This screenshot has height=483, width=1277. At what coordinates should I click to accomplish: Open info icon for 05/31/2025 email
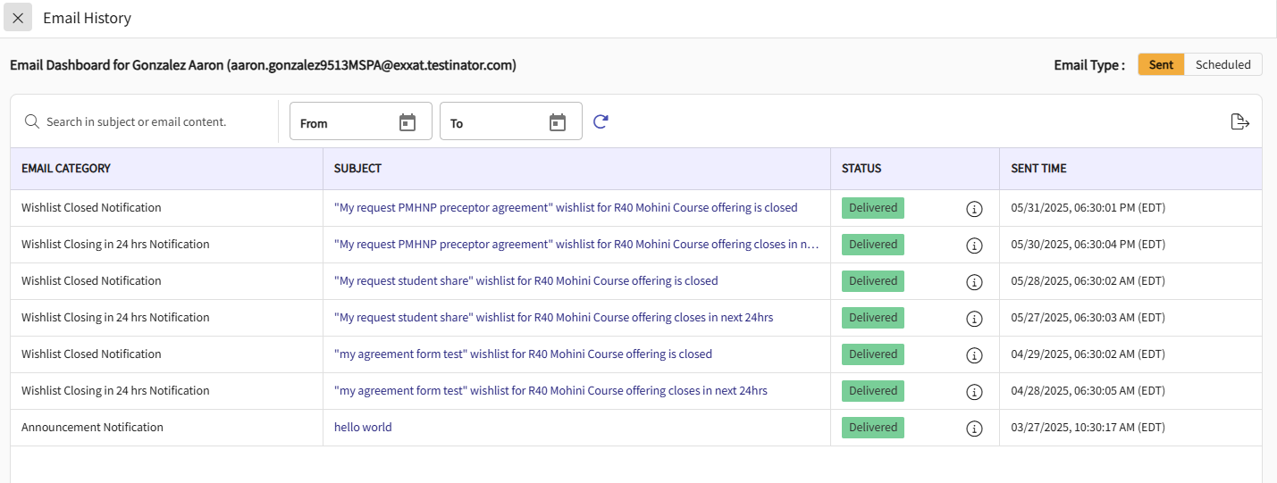coord(974,209)
